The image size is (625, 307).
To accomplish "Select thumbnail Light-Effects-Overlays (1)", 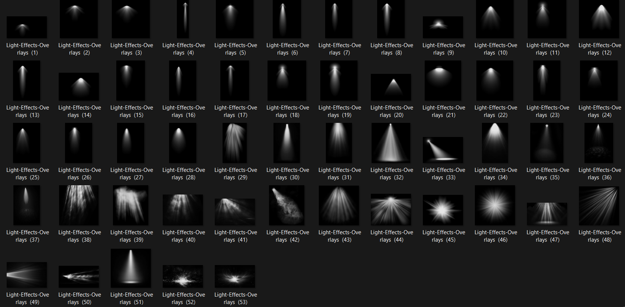I will coord(27,27).
